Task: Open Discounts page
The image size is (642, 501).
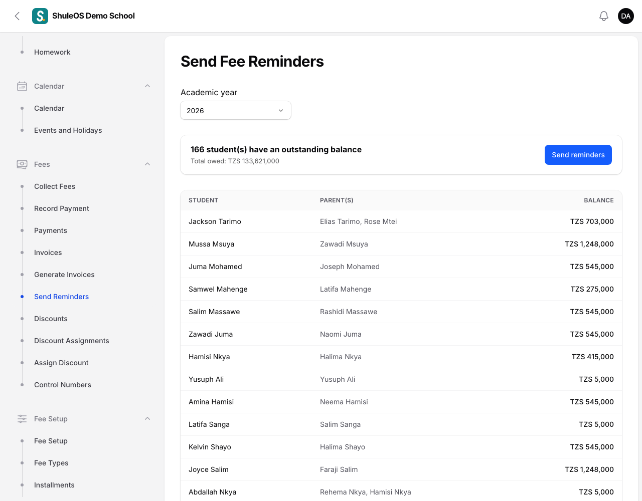Action: point(51,319)
